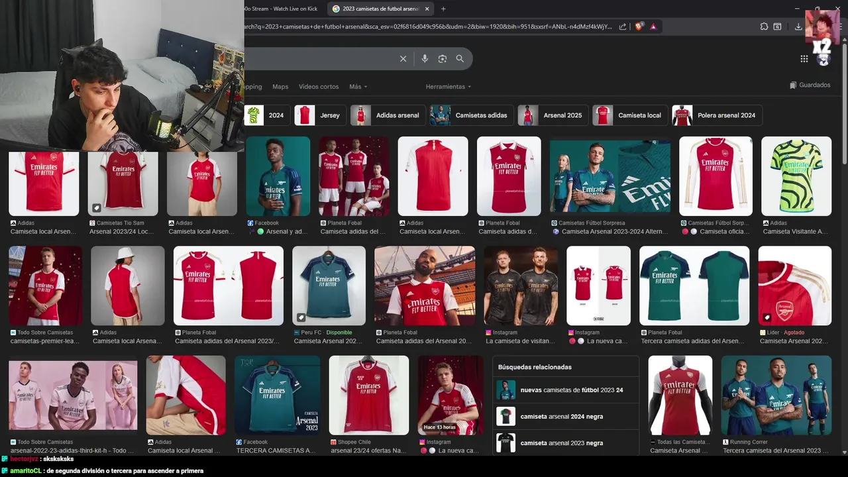Click the browser address bar URL
The image size is (848, 477).
coord(427,26)
